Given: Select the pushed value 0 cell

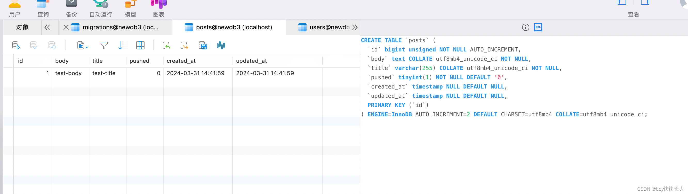Looking at the screenshot, I should pos(145,73).
